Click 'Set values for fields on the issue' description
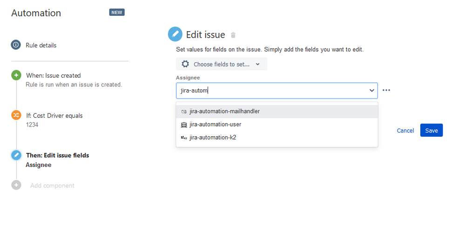 (x=270, y=49)
